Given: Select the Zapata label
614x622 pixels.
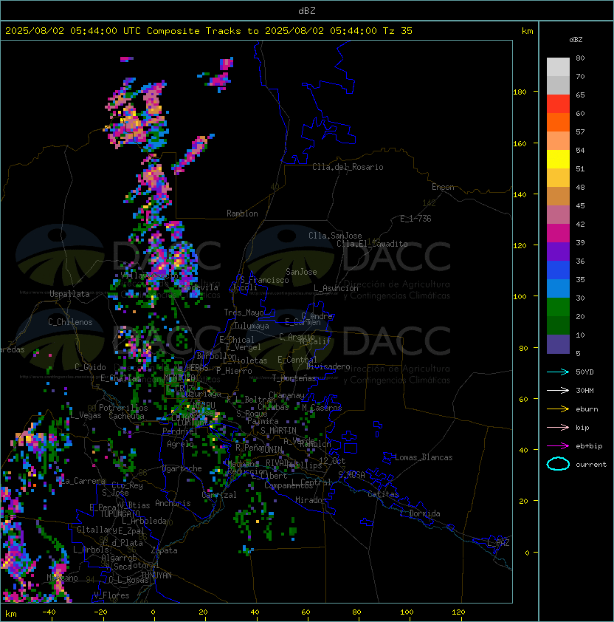Looking at the screenshot, I should coord(164,550).
